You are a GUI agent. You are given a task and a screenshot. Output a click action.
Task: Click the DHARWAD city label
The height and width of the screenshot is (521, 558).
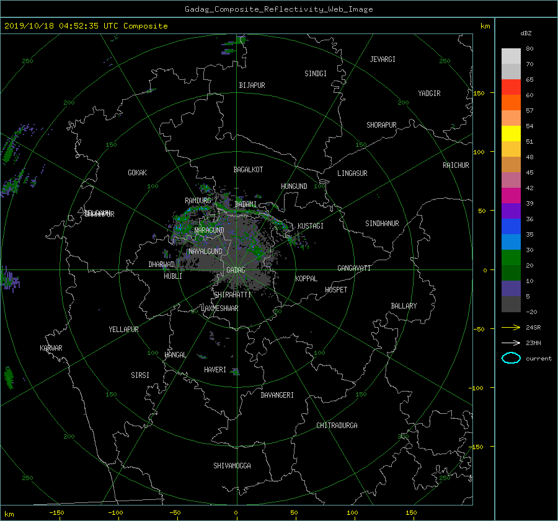[x=162, y=265]
